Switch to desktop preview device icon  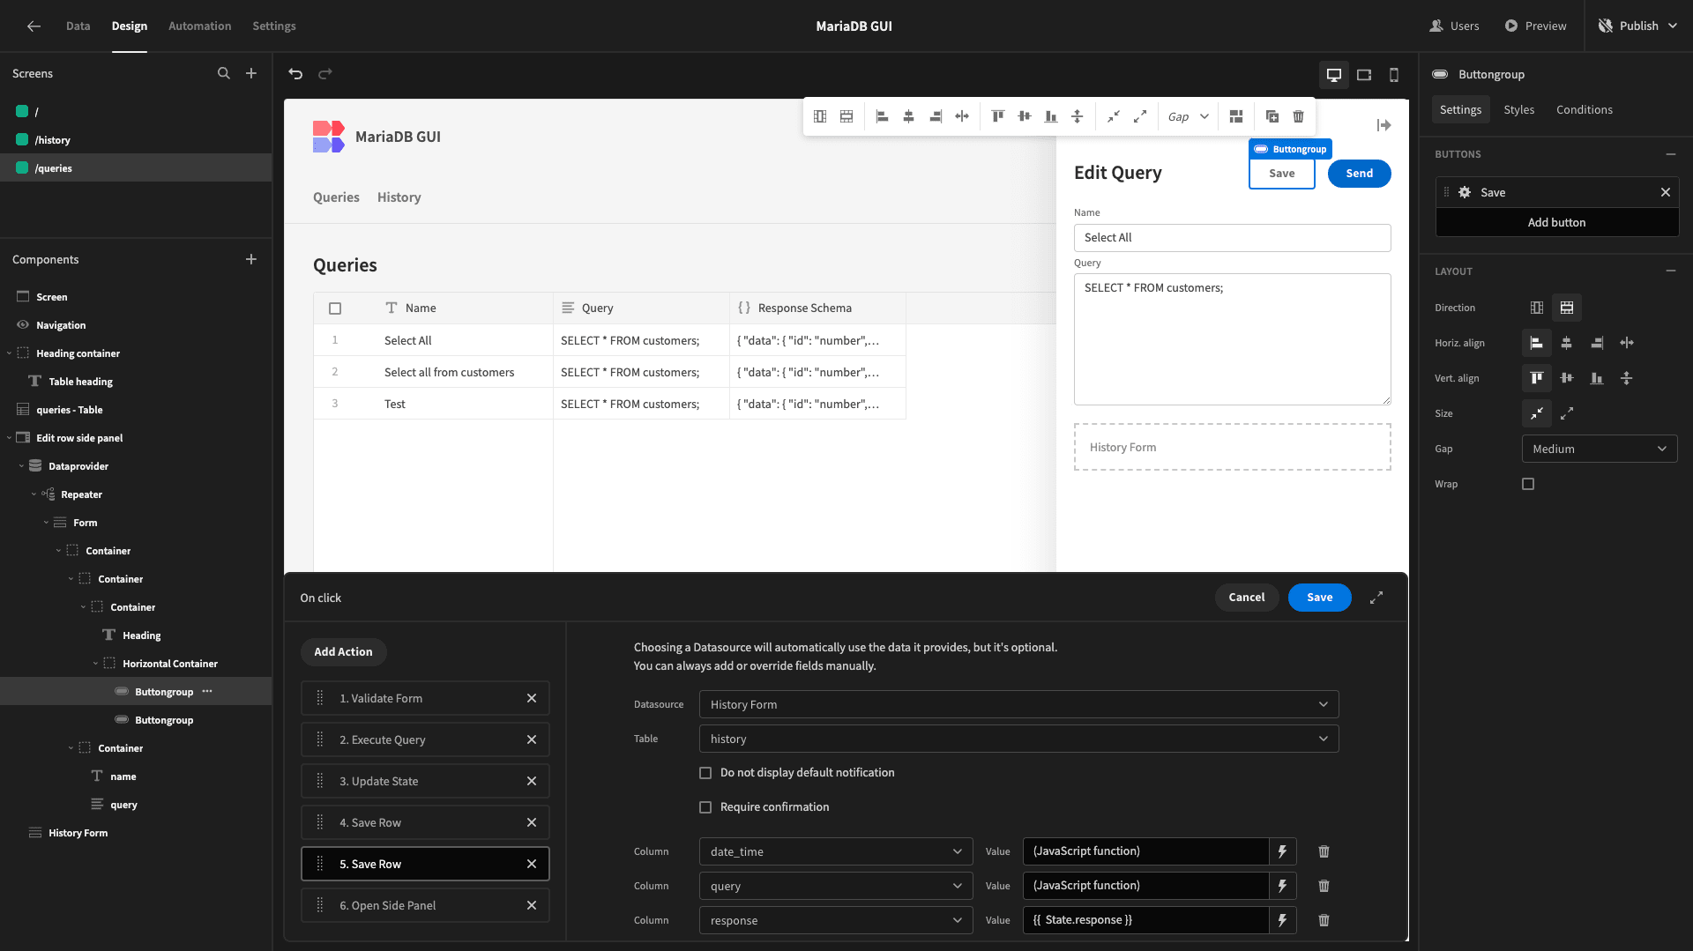pyautogui.click(x=1334, y=75)
